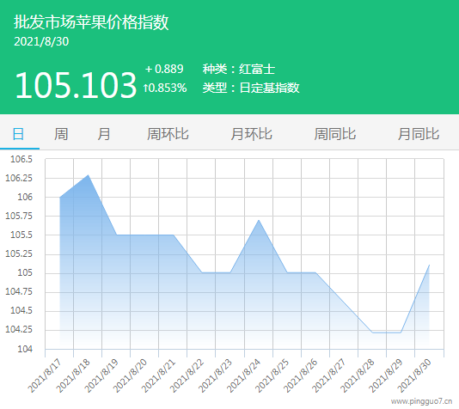Open the 周环比 tab
Image resolution: width=459 pixels, height=409 pixels.
[168, 134]
